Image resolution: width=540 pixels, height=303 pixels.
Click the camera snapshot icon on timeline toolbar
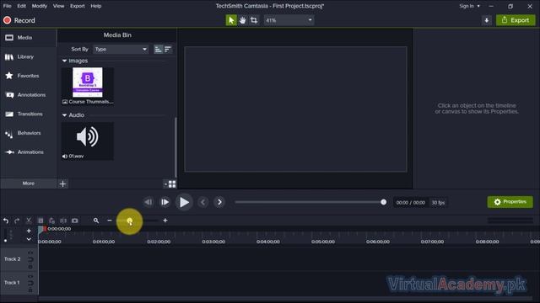point(75,221)
